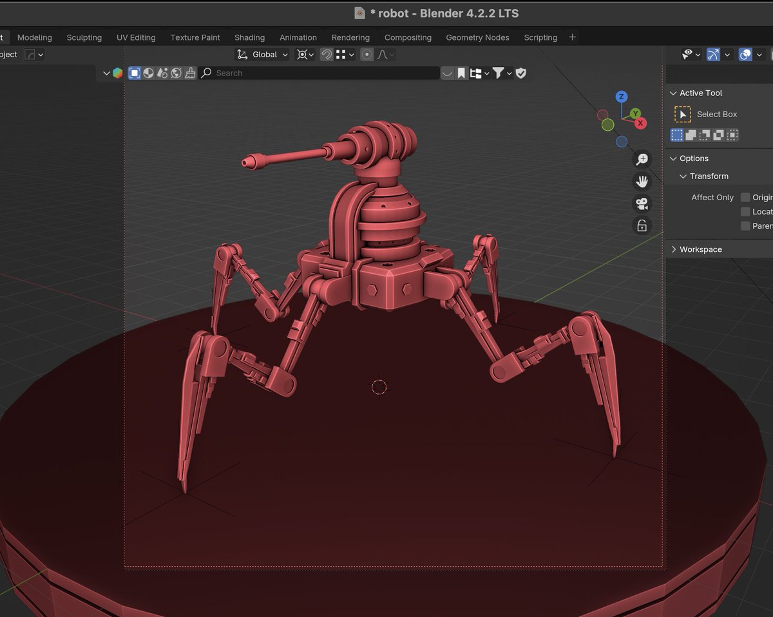The height and width of the screenshot is (617, 773).
Task: Click the Select Box tool icon
Action: [x=683, y=114]
